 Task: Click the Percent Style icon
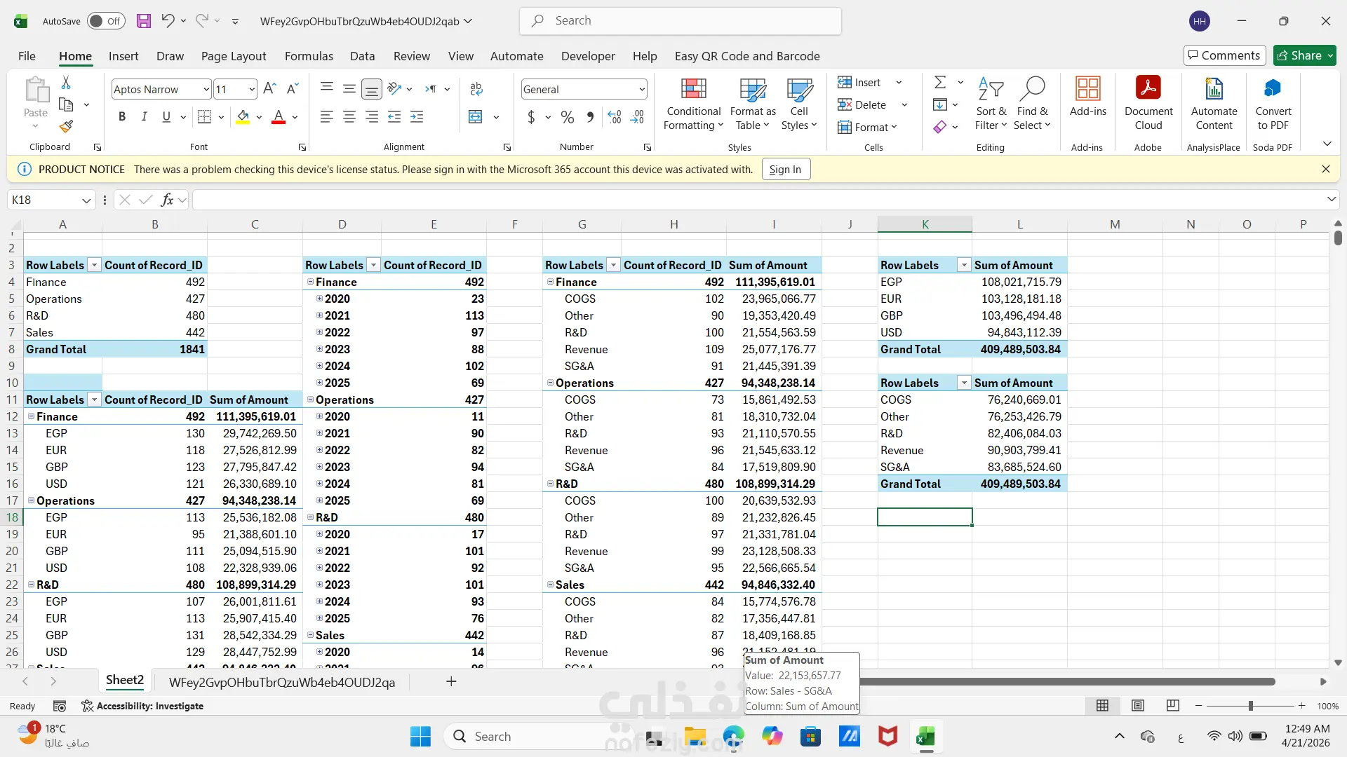tap(568, 117)
